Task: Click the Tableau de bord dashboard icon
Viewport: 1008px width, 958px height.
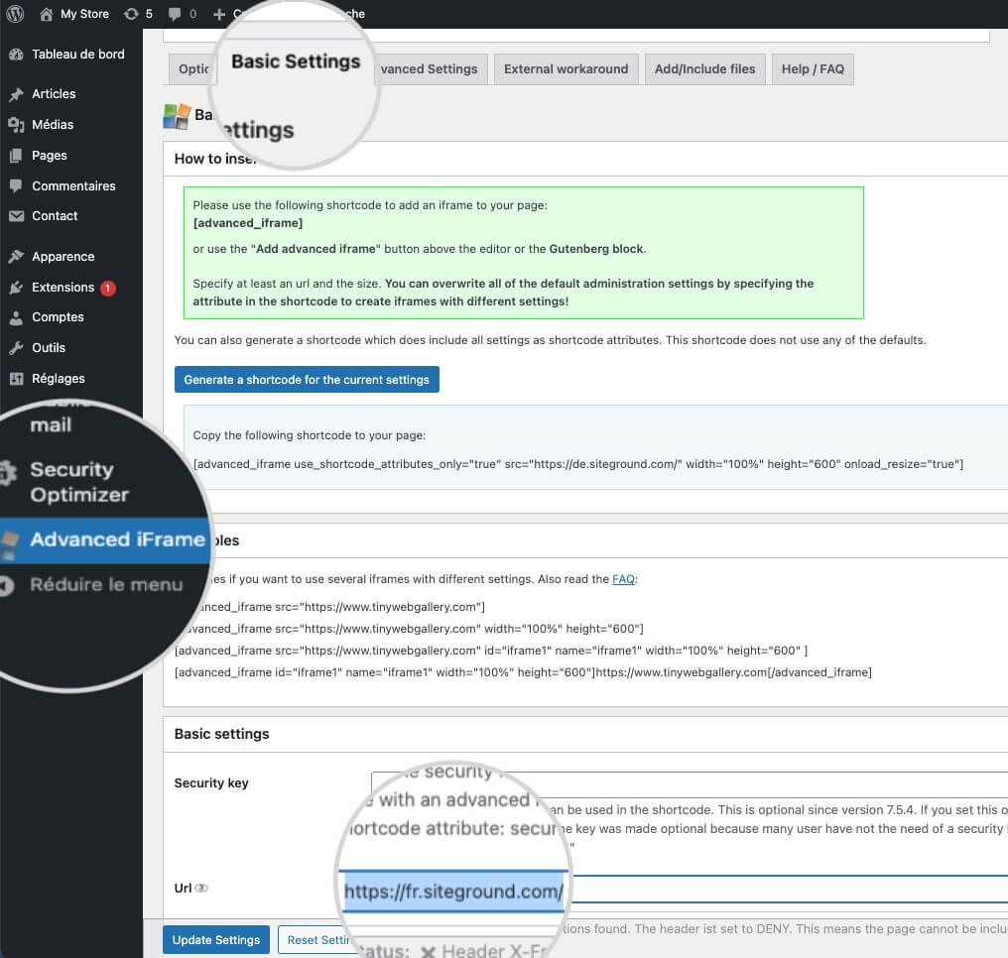Action: pyautogui.click(x=16, y=55)
